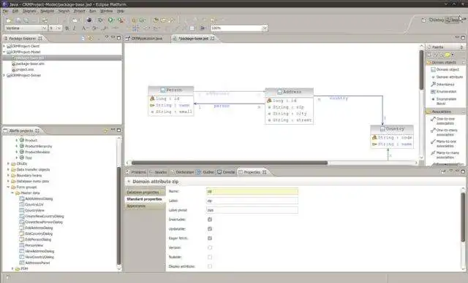This screenshot has height=283, width=468.
Task: Open the Java perspective button
Action: click(453, 20)
